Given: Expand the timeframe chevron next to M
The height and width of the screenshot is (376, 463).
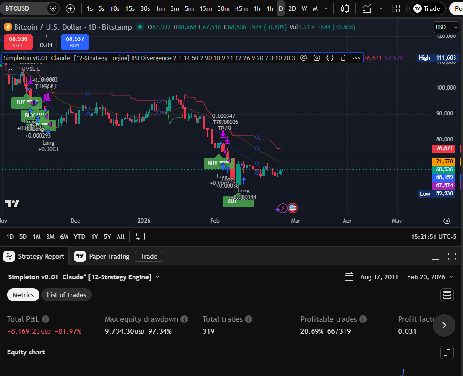Looking at the screenshot, I should [x=325, y=8].
